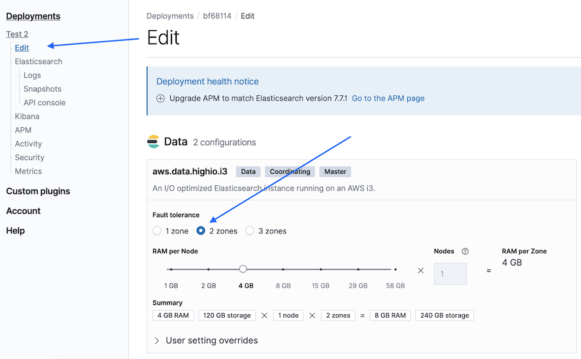Click the 240 GB storage total chip
Viewport: 581px width, 359px height.
(444, 315)
